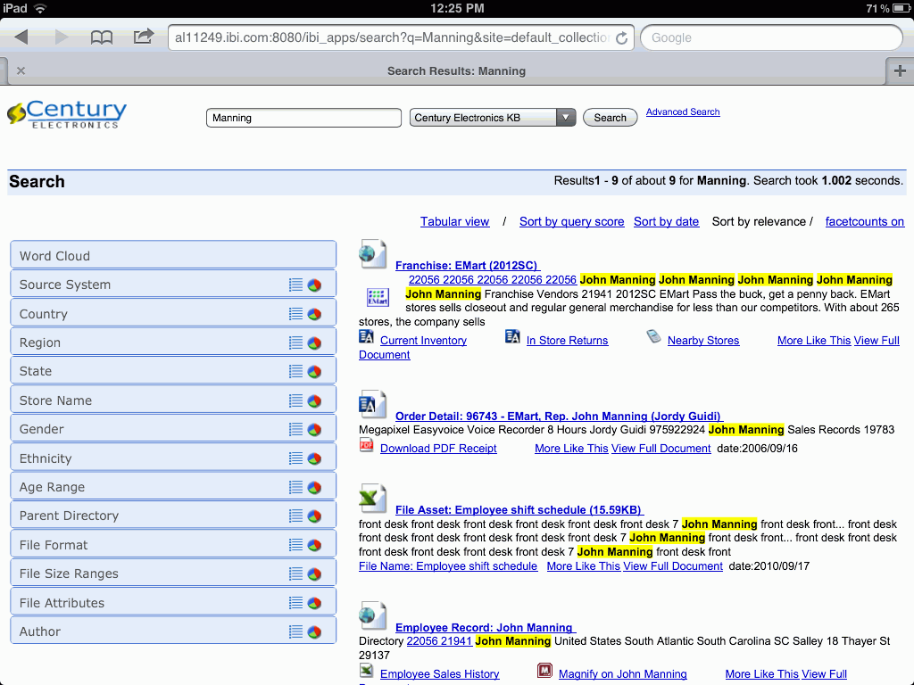Download PDF Receipt link
914x685 pixels.
(x=438, y=449)
